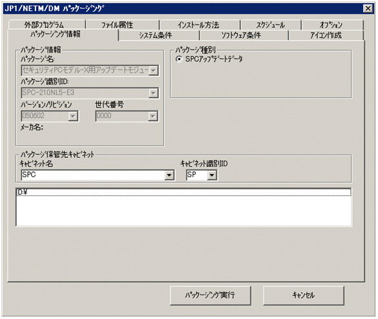Click the package ID field SPC-210NL5-E3
Image resolution: width=378 pixels, height=319 pixels.
(x=90, y=93)
